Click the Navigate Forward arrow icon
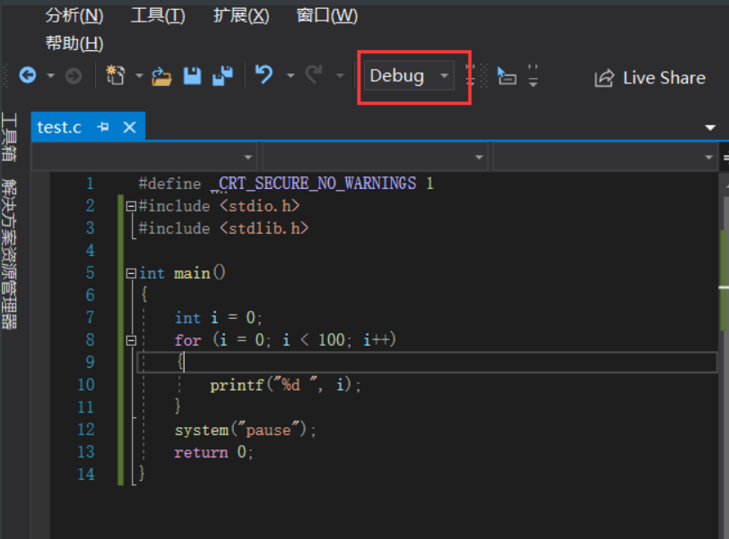 click(x=74, y=76)
